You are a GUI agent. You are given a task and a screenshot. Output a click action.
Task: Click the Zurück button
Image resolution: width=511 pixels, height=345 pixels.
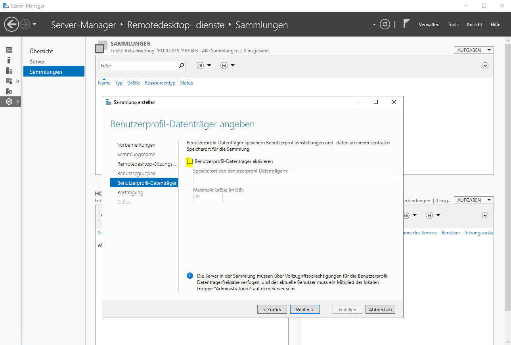pos(272,309)
